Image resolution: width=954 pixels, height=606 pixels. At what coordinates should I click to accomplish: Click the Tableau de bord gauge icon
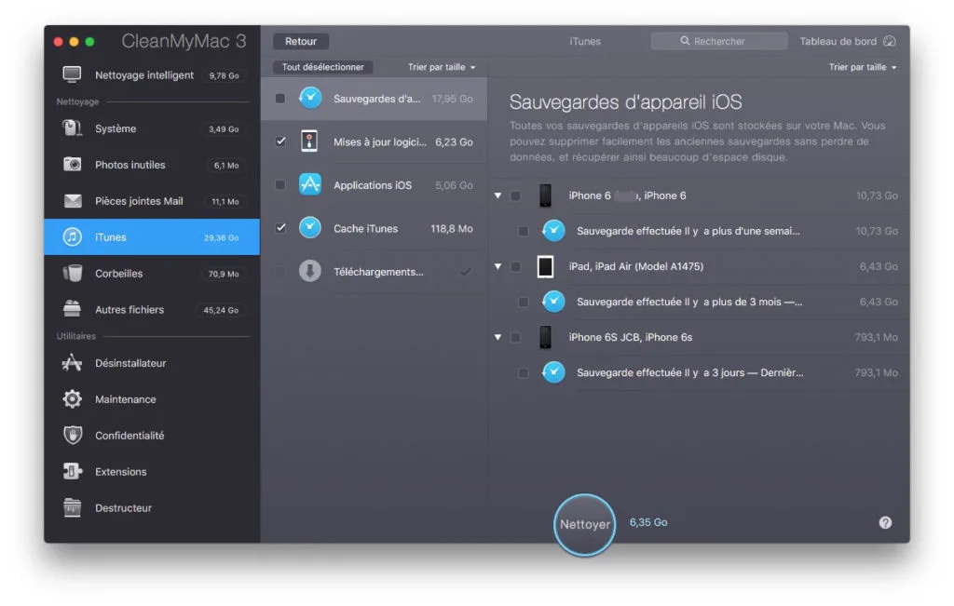(x=889, y=41)
